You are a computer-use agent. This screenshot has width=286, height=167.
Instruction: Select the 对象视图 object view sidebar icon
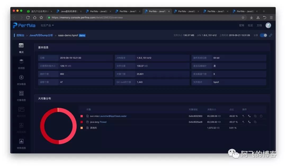coord(21,94)
